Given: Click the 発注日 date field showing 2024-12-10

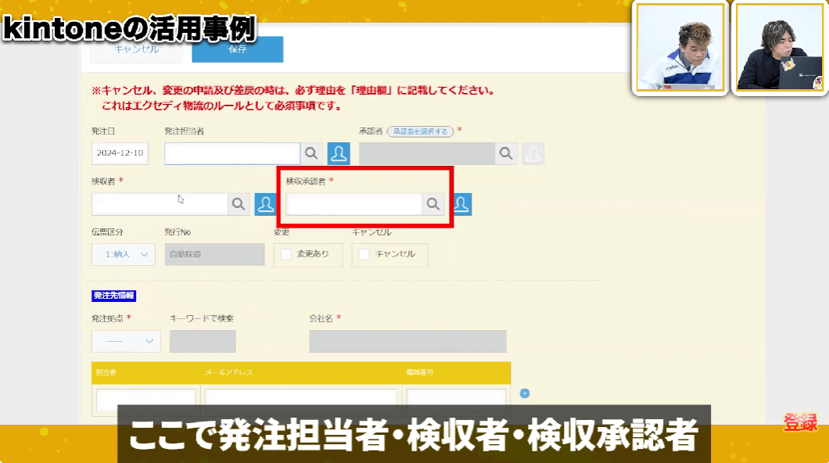Looking at the screenshot, I should click(120, 153).
